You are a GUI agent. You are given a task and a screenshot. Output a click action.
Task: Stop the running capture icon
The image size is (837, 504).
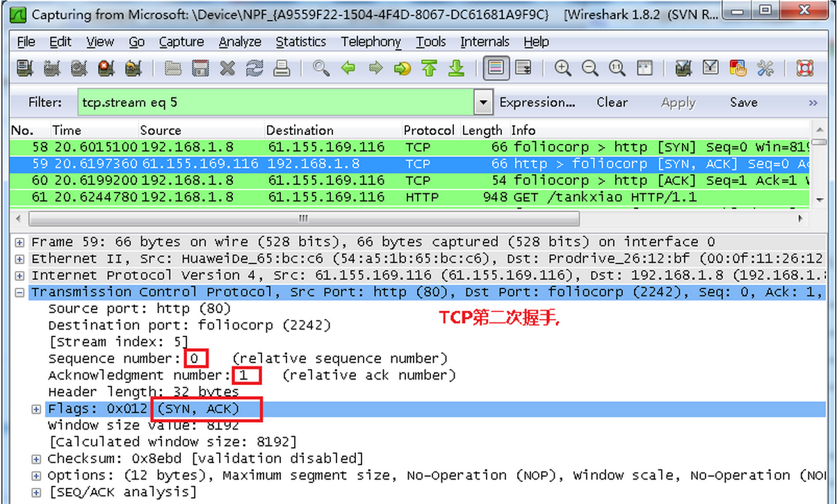tap(106, 68)
